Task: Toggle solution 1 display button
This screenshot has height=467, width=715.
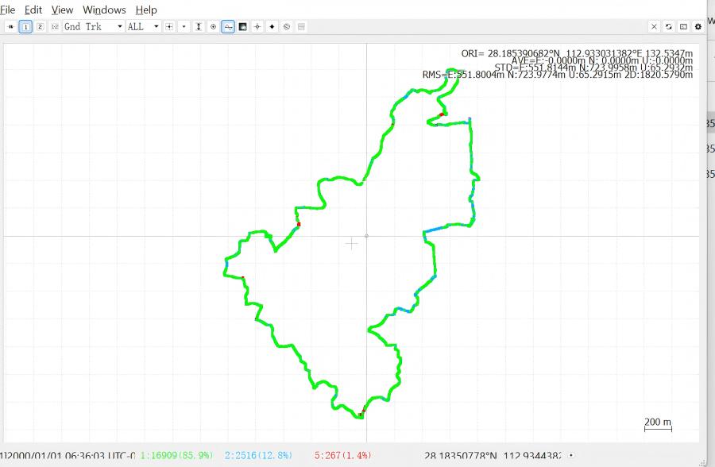Action: 26,26
